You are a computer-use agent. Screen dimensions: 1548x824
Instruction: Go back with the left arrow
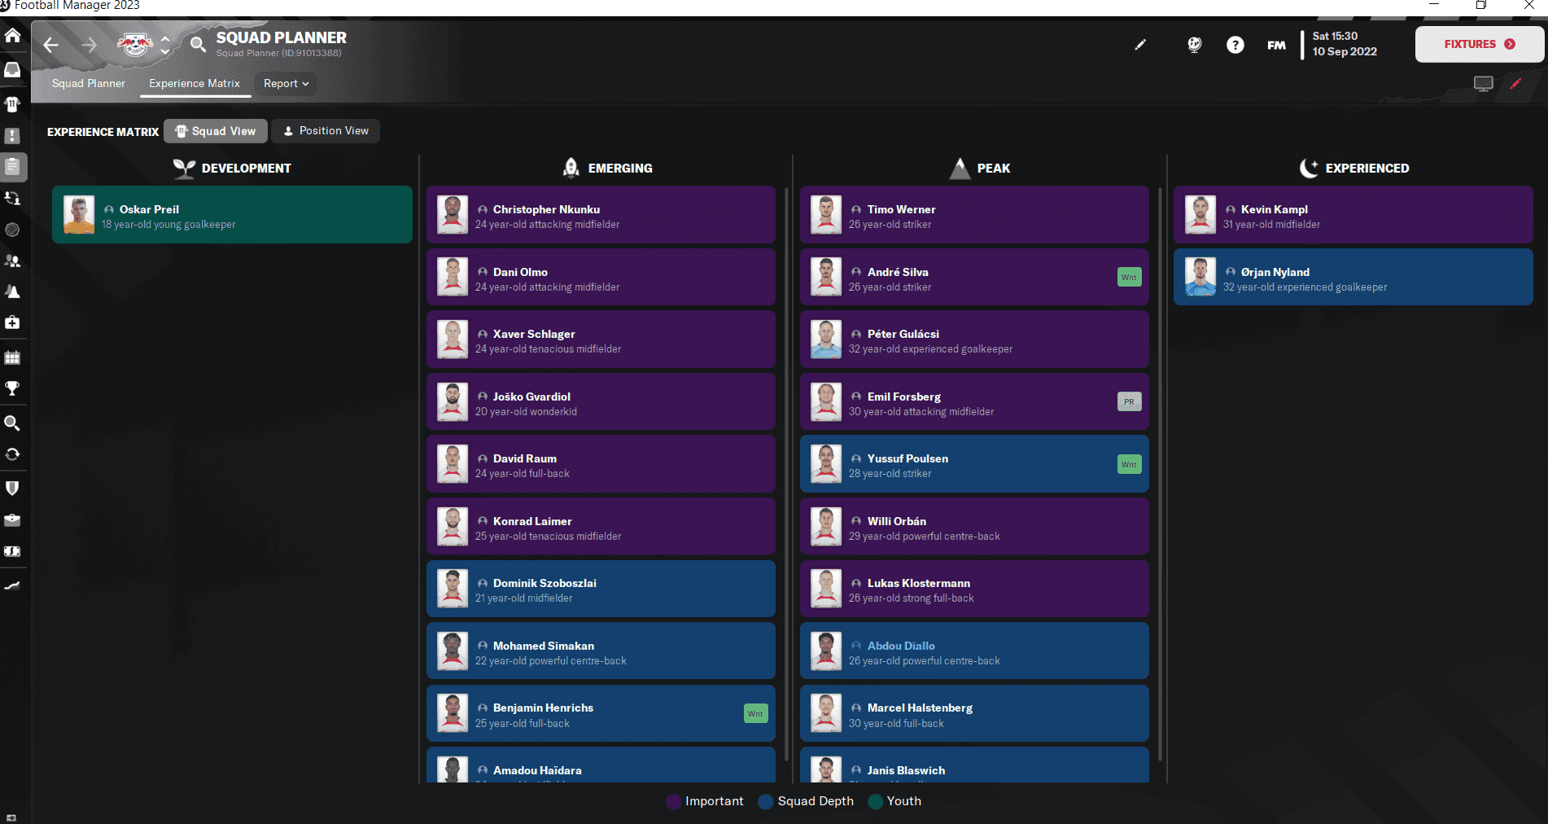(51, 45)
